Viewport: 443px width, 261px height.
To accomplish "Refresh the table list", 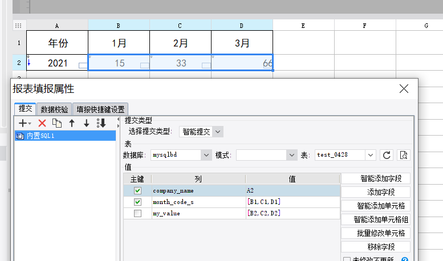I will pos(387,155).
